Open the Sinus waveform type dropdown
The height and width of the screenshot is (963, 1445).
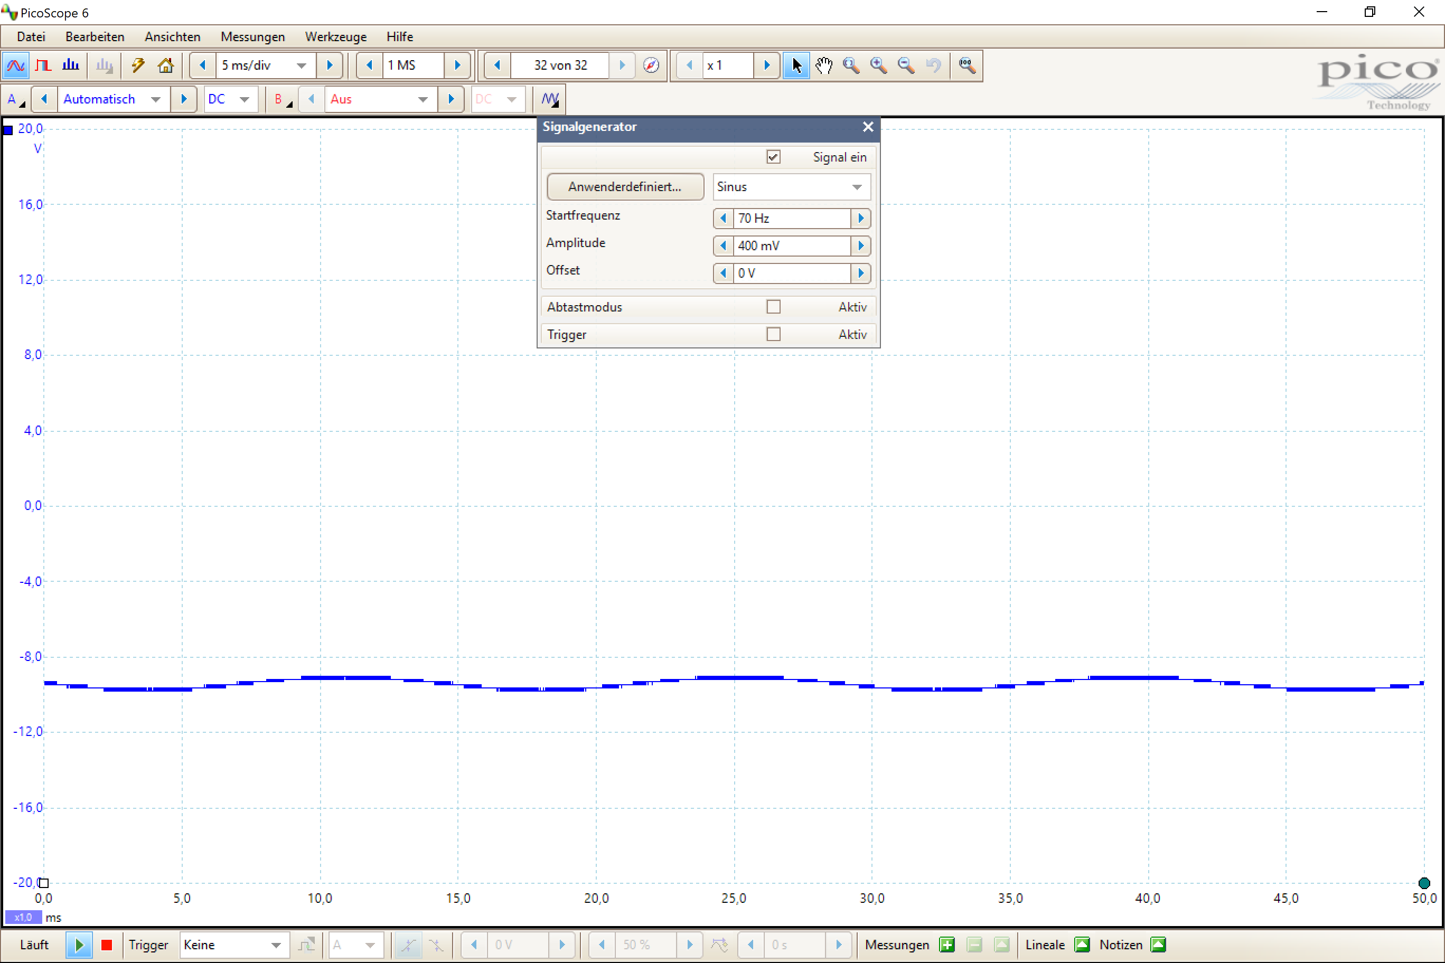tap(791, 187)
